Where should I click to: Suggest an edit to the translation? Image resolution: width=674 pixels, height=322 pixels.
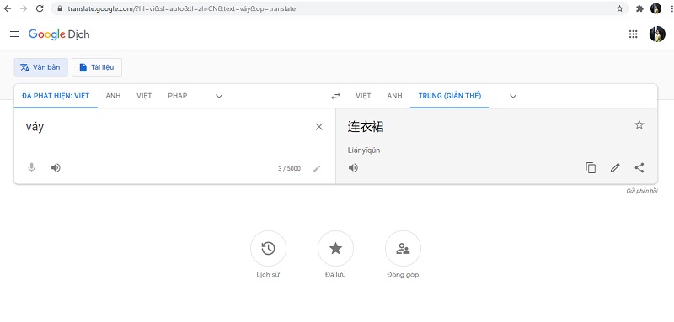point(615,167)
